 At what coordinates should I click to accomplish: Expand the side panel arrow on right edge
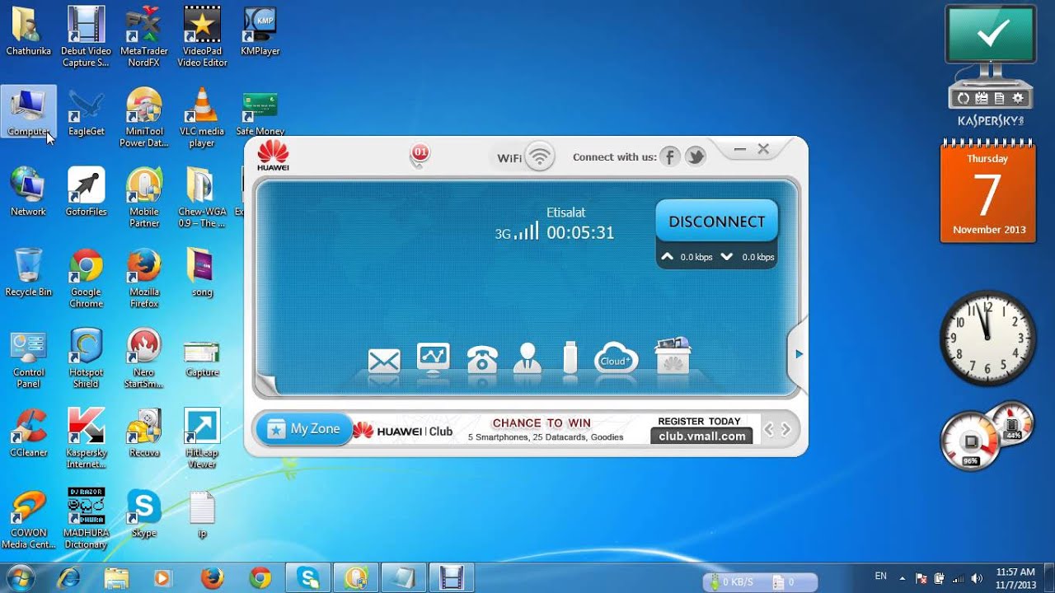click(797, 354)
